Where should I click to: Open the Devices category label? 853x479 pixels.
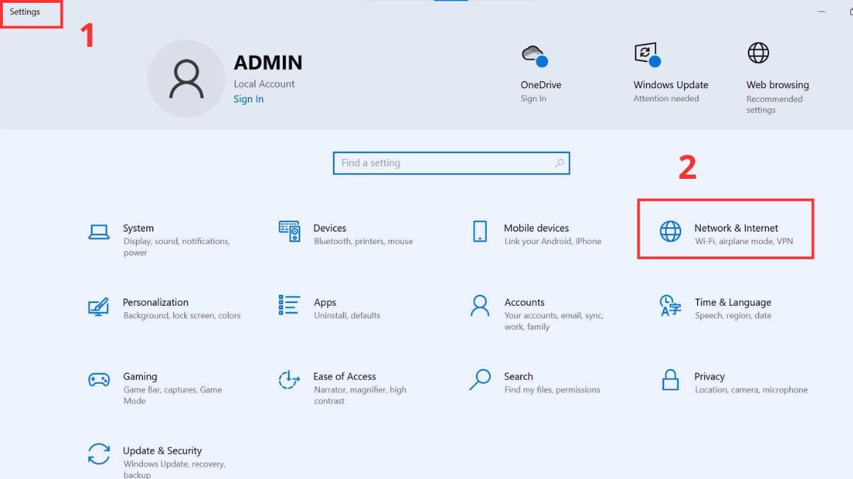pos(330,229)
